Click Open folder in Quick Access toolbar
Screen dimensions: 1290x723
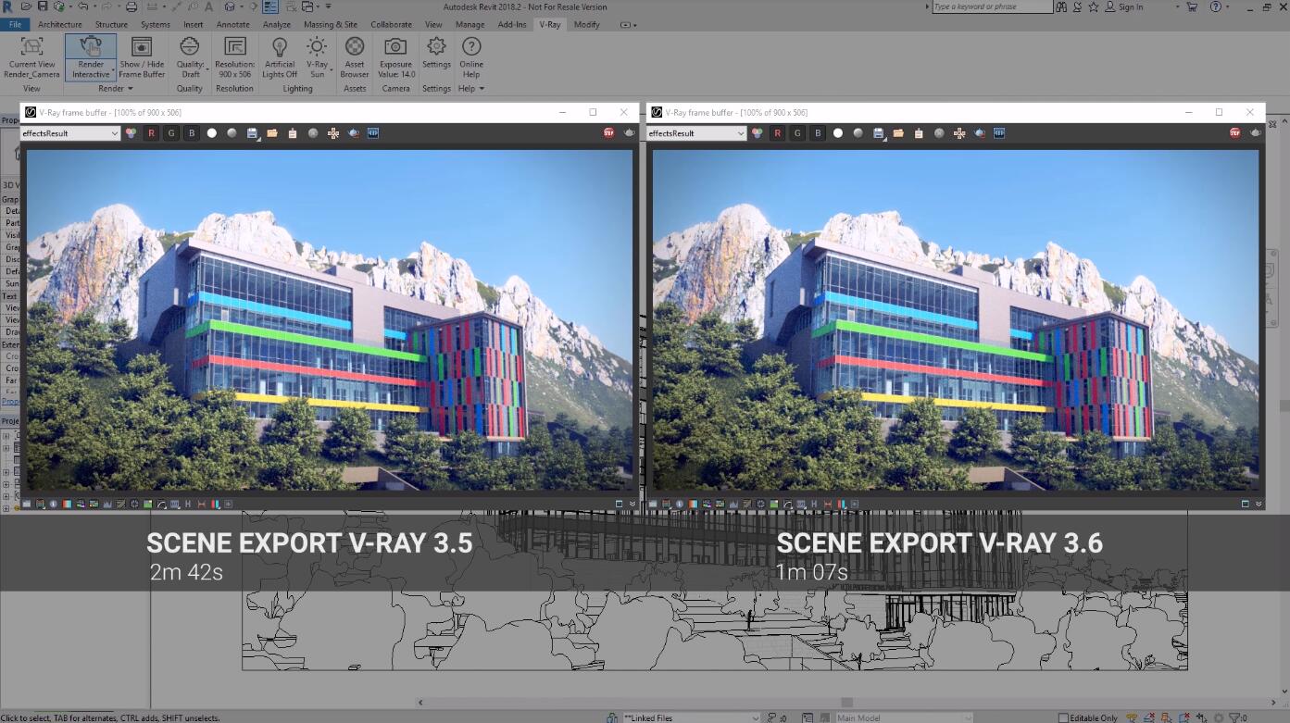click(x=26, y=6)
